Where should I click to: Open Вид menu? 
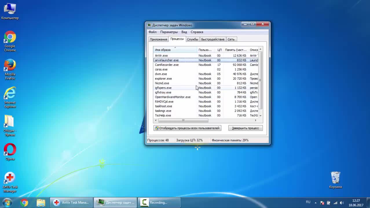(x=184, y=32)
